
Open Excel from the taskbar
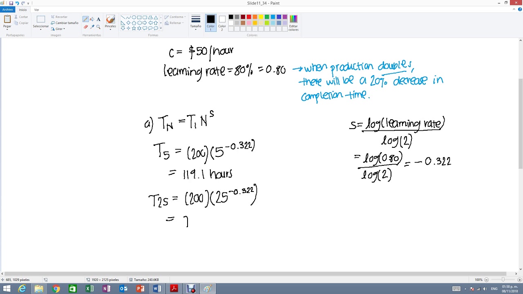pos(89,289)
